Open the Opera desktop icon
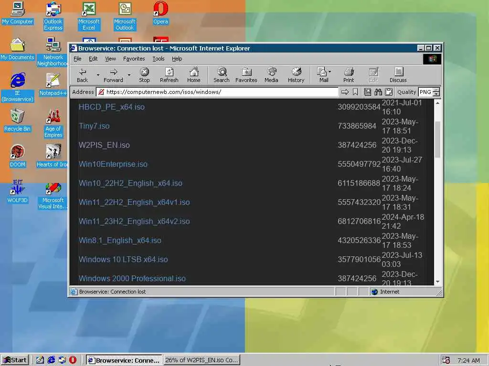 (x=160, y=13)
